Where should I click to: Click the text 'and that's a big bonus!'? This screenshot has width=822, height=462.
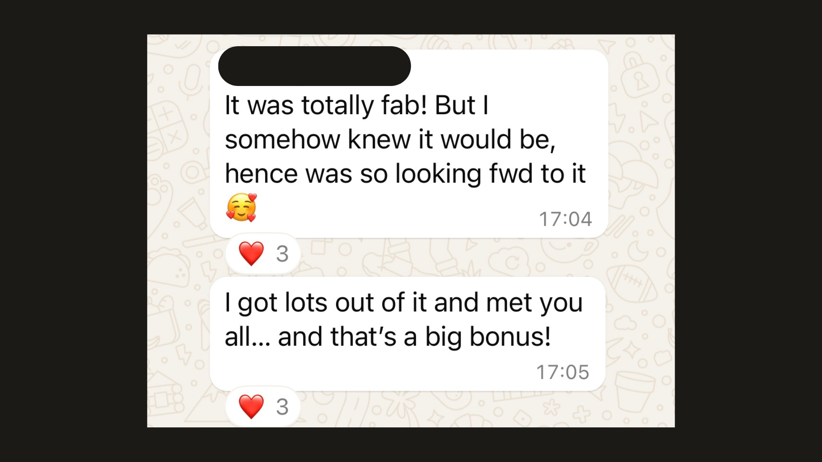[x=414, y=337]
